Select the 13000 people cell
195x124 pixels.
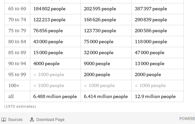tap(149, 63)
